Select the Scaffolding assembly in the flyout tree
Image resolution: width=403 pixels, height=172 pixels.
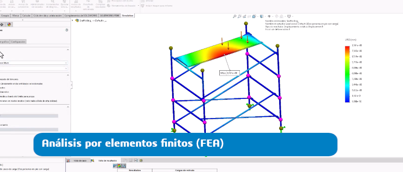coord(91,21)
